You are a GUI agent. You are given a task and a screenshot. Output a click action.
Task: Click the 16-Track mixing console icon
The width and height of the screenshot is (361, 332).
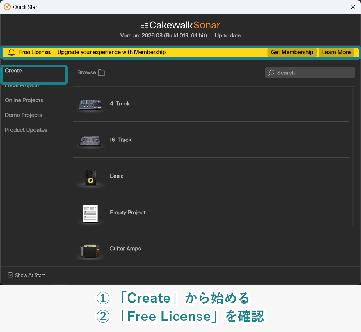tap(90, 141)
